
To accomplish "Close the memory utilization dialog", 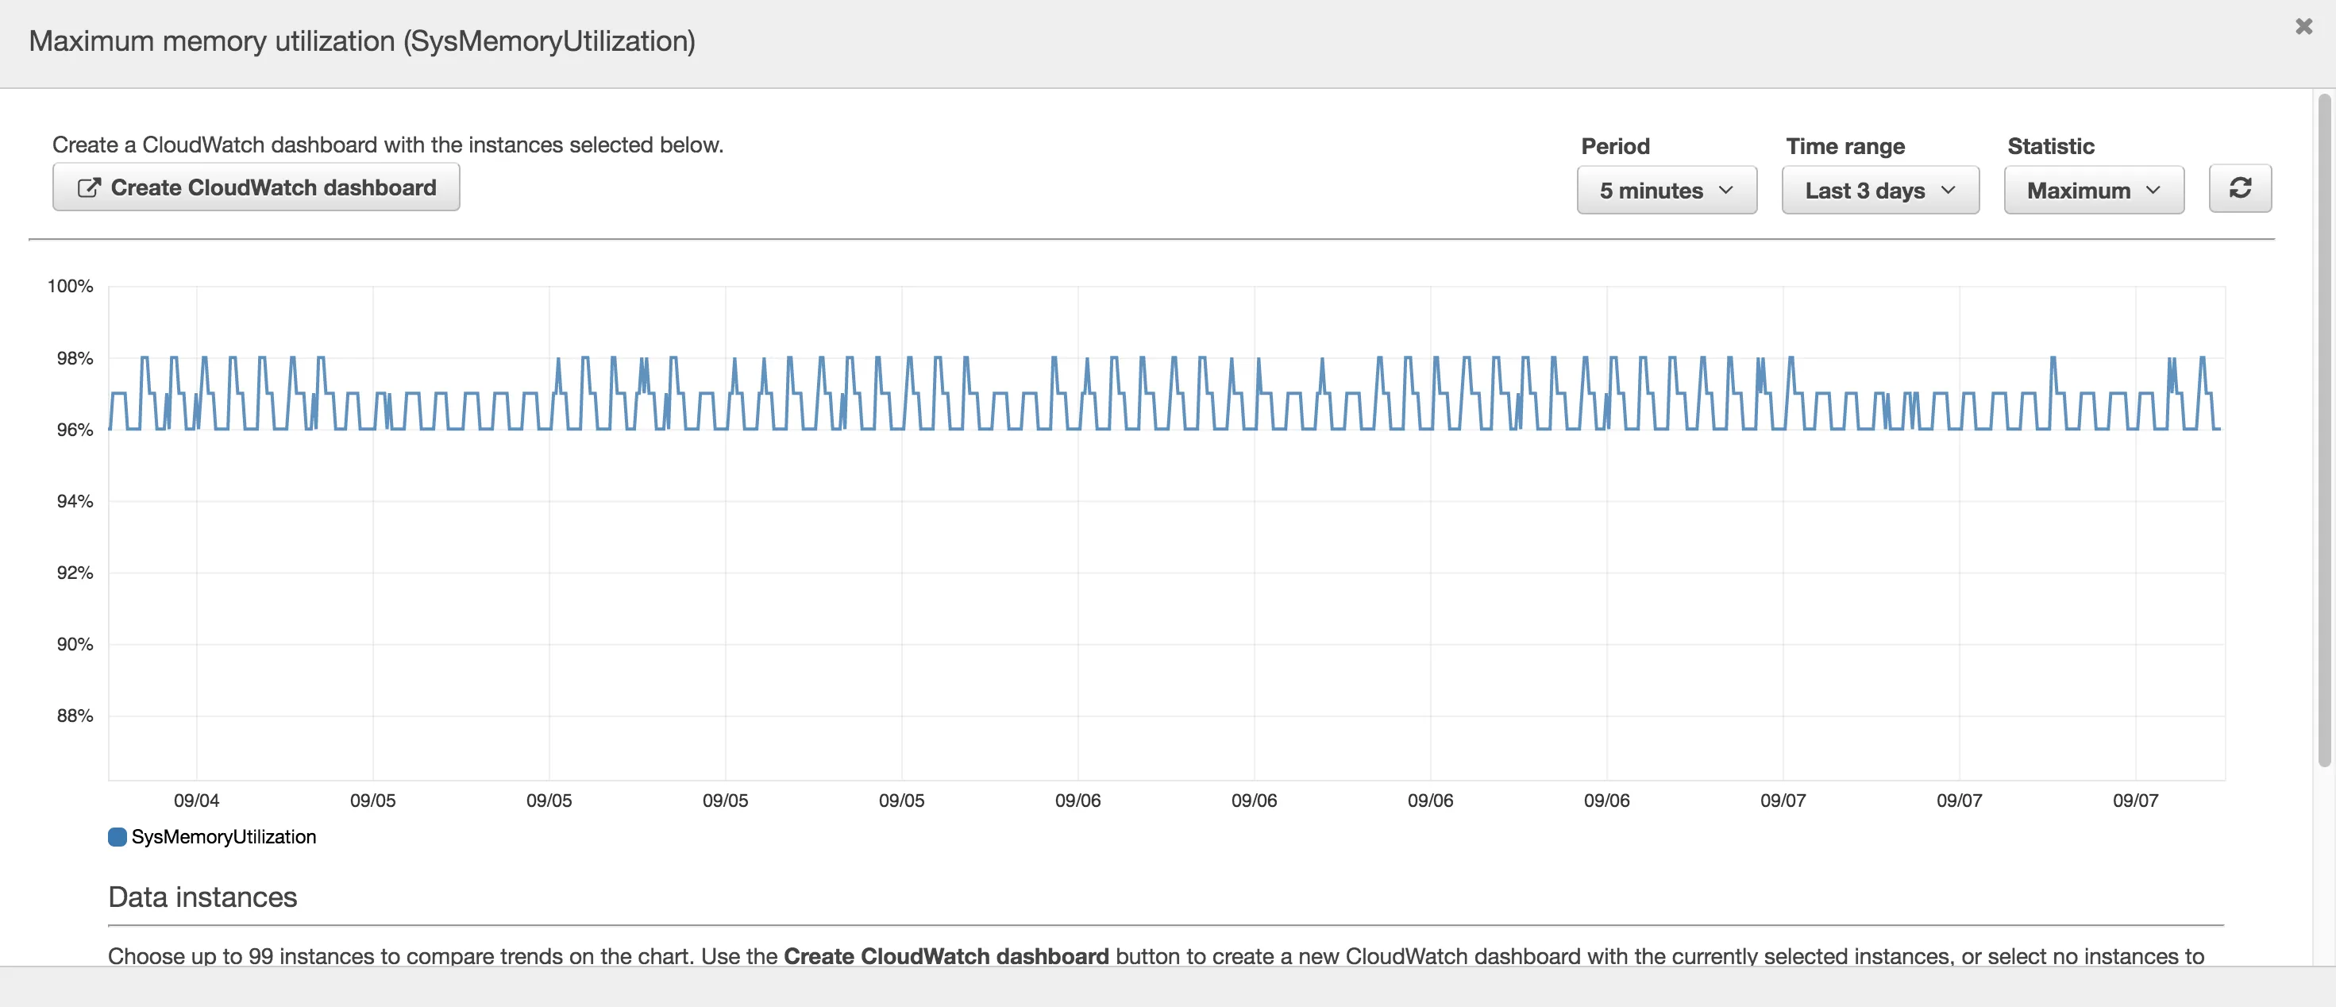I will [2303, 26].
